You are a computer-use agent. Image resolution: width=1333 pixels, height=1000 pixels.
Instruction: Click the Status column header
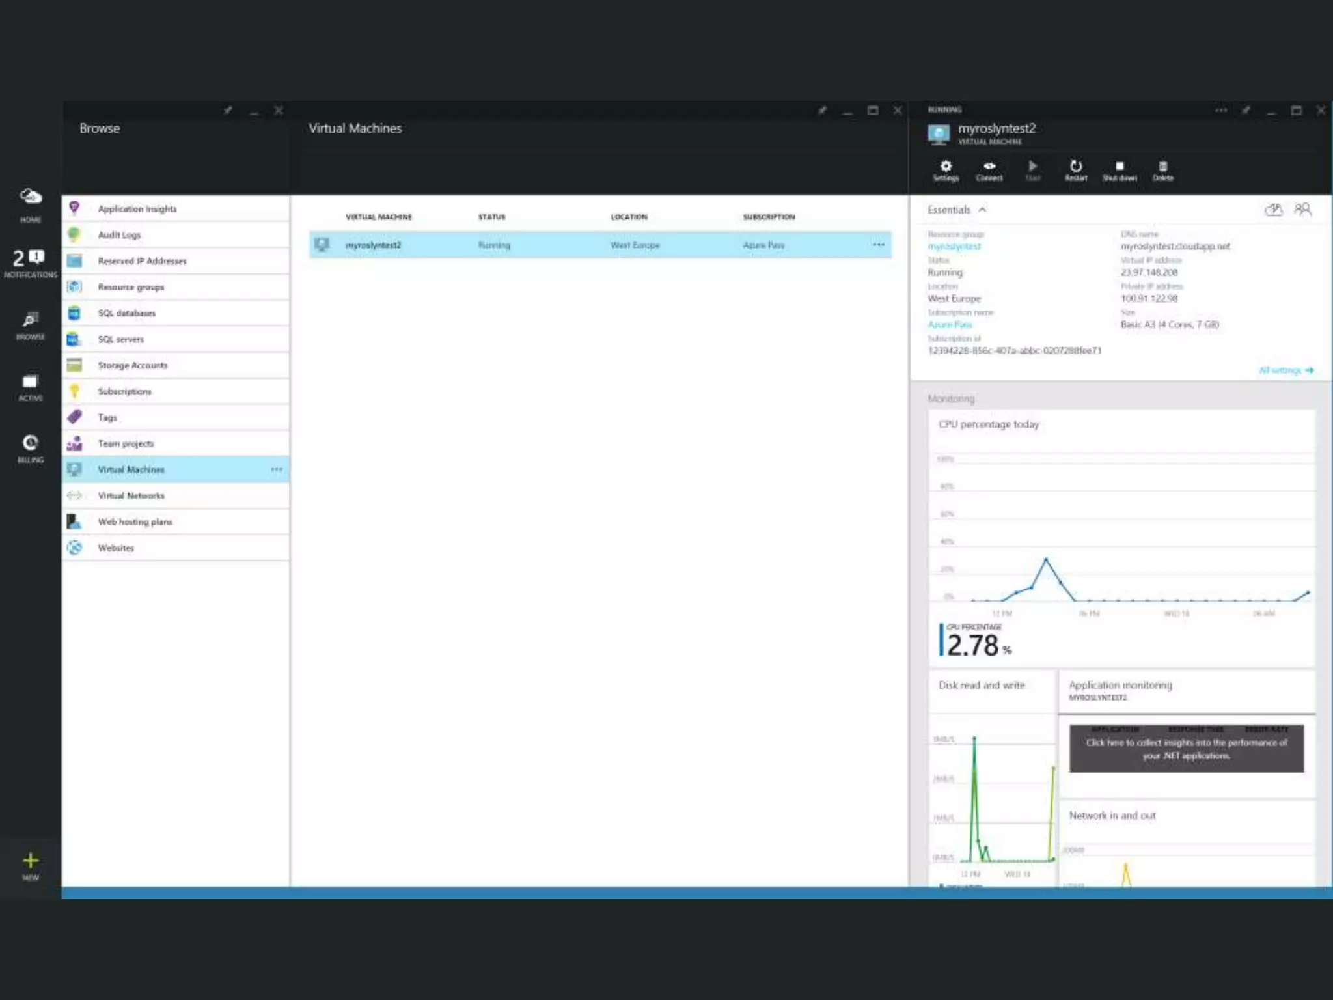pos(491,217)
